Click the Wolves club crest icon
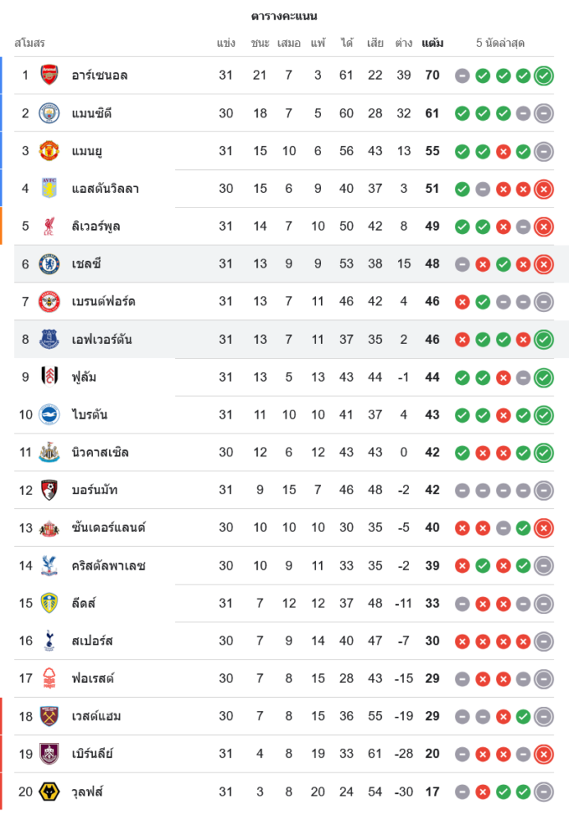The height and width of the screenshot is (821, 569). point(49,792)
